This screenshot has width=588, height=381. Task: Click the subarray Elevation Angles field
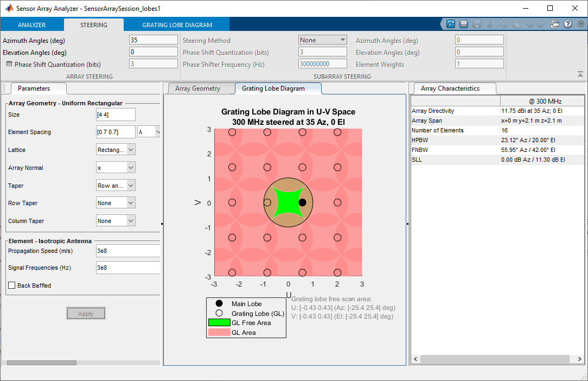tap(480, 52)
